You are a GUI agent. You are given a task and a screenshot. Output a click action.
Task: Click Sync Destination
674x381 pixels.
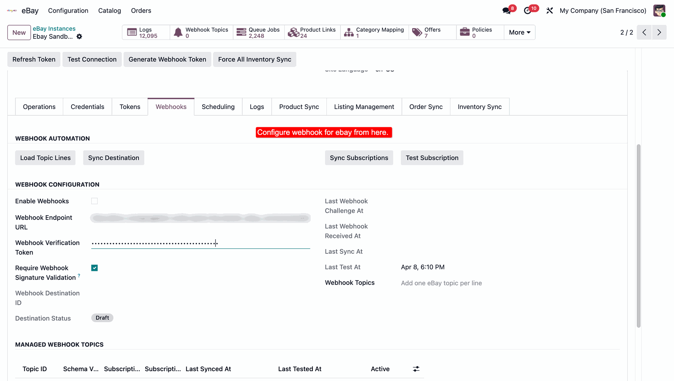114,158
